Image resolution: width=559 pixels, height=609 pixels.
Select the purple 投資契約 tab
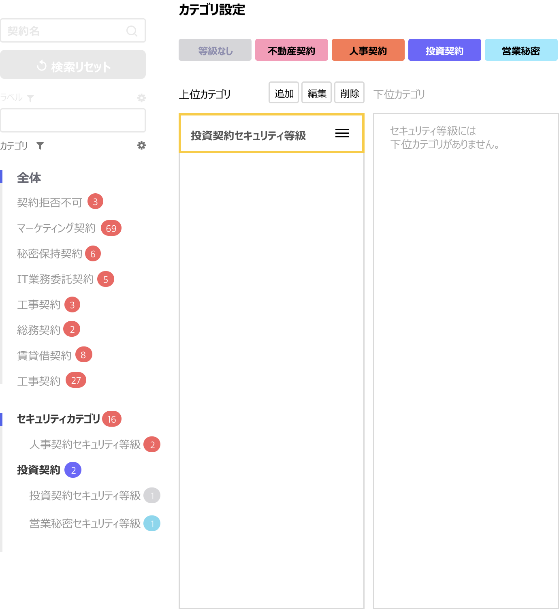(444, 50)
